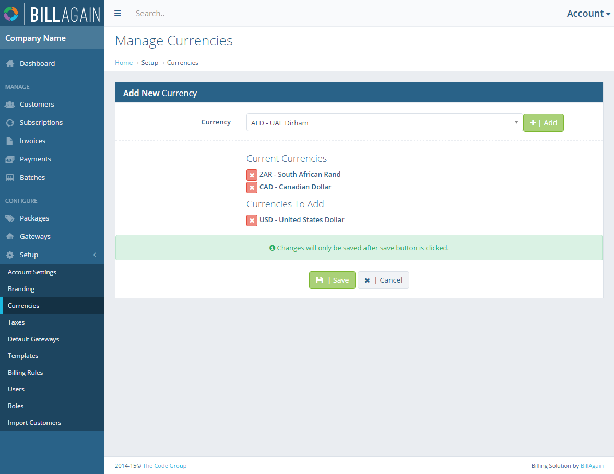Select Currencies in the Setup submenu
Viewport: 614px width, 474px height.
(52, 306)
